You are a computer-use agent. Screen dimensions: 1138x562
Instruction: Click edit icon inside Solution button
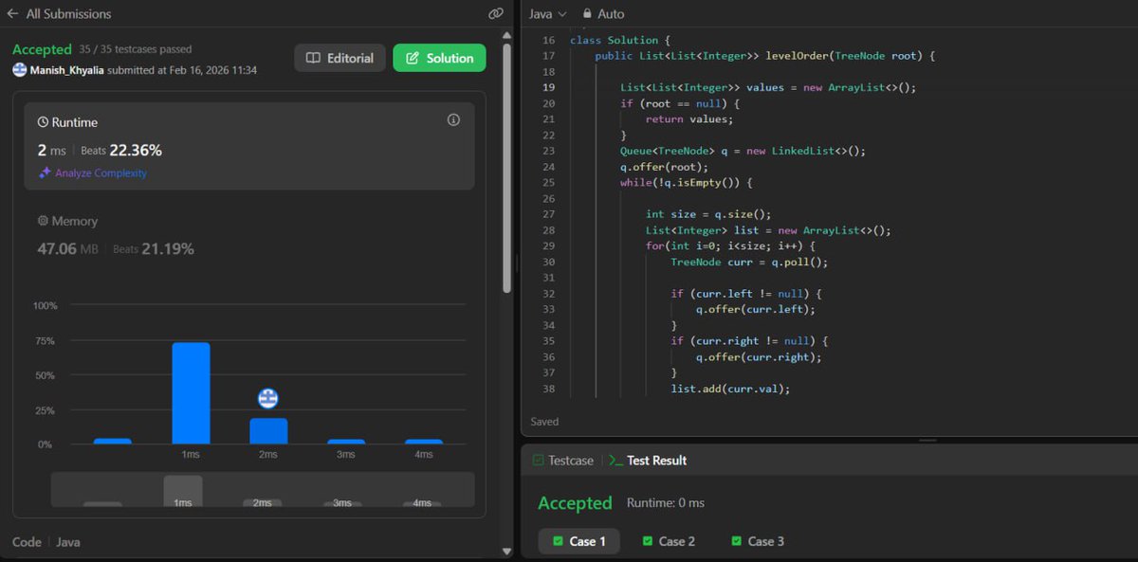[412, 58]
